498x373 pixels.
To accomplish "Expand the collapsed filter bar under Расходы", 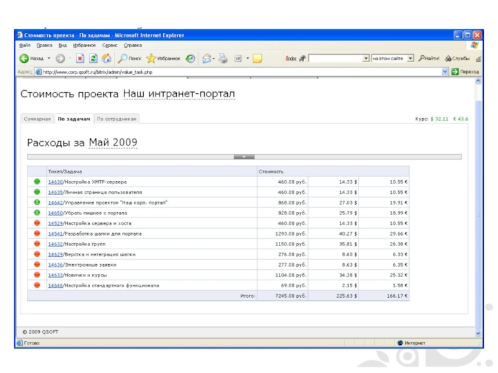I will [244, 157].
